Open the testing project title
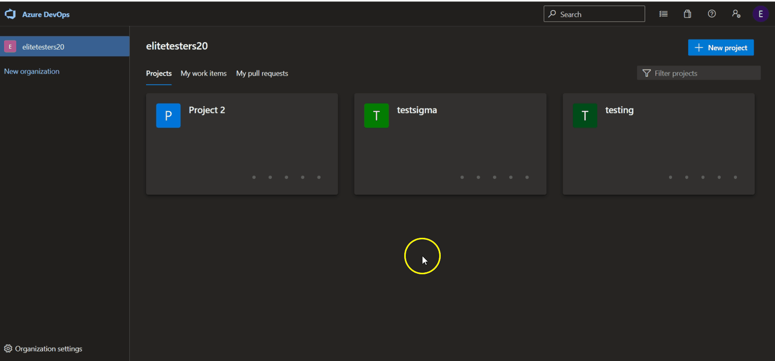The image size is (775, 361). (x=619, y=110)
